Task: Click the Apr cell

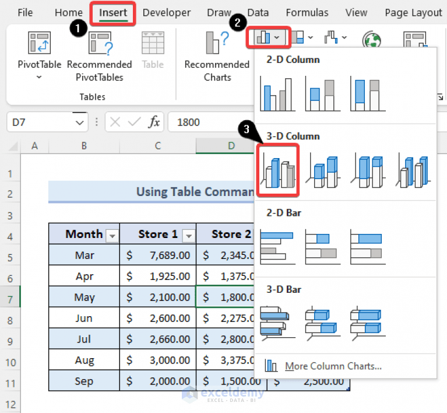Action: [84, 276]
